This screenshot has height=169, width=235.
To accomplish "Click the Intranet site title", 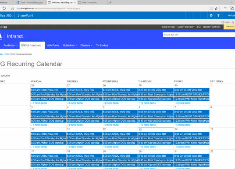I will (x=15, y=36).
